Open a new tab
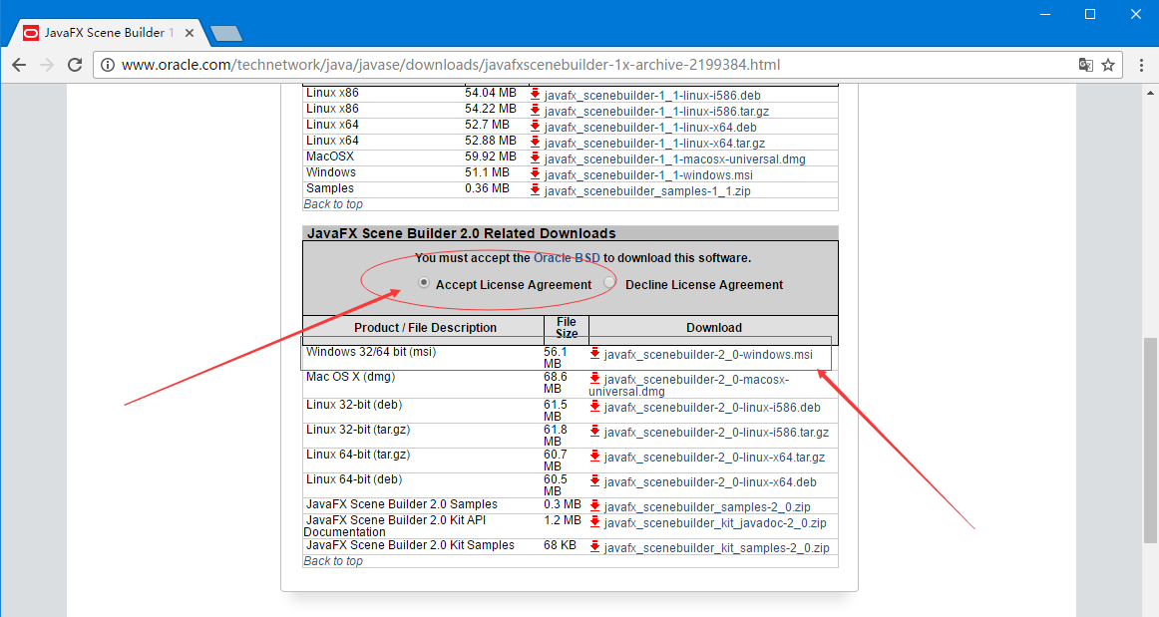Viewport: 1159px width, 617px height. point(226,33)
